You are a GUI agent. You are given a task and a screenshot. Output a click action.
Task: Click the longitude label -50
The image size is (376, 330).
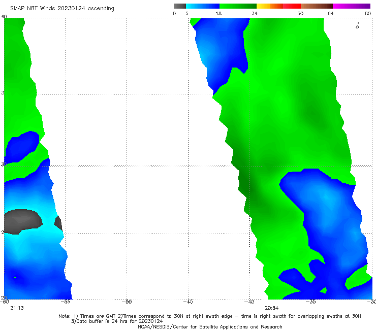127,302
